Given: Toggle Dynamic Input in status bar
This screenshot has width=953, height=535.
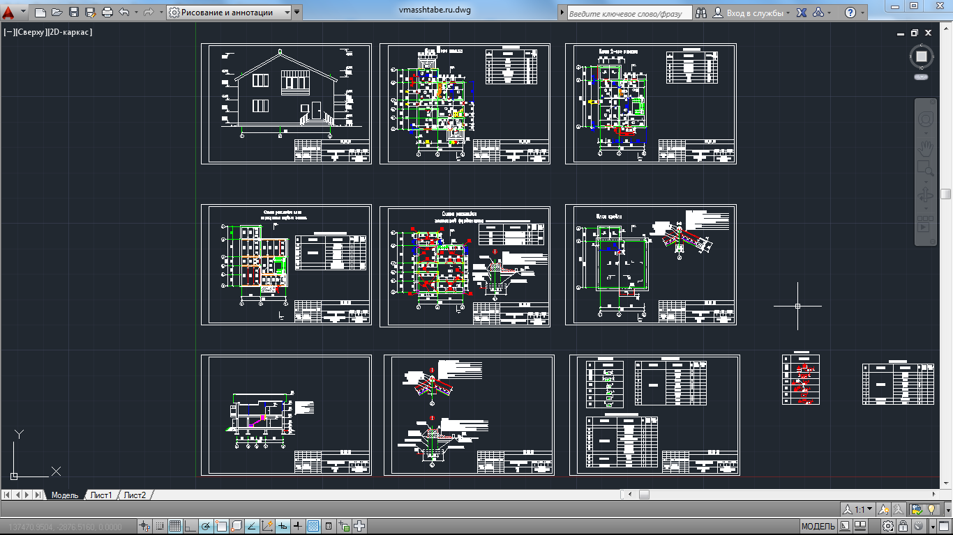Looking at the screenshot, I should (283, 526).
